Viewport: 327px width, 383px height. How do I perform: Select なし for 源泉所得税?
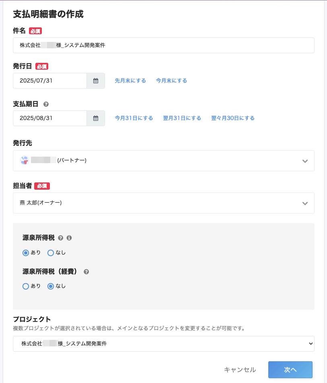[x=51, y=253]
